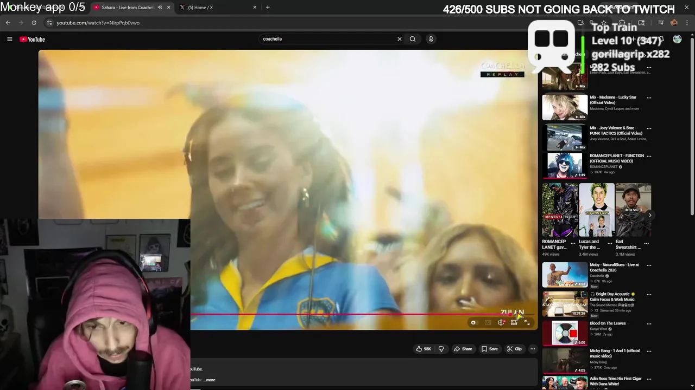Create a Clip of the video
Viewport: 695px width, 390px height.
[514, 349]
